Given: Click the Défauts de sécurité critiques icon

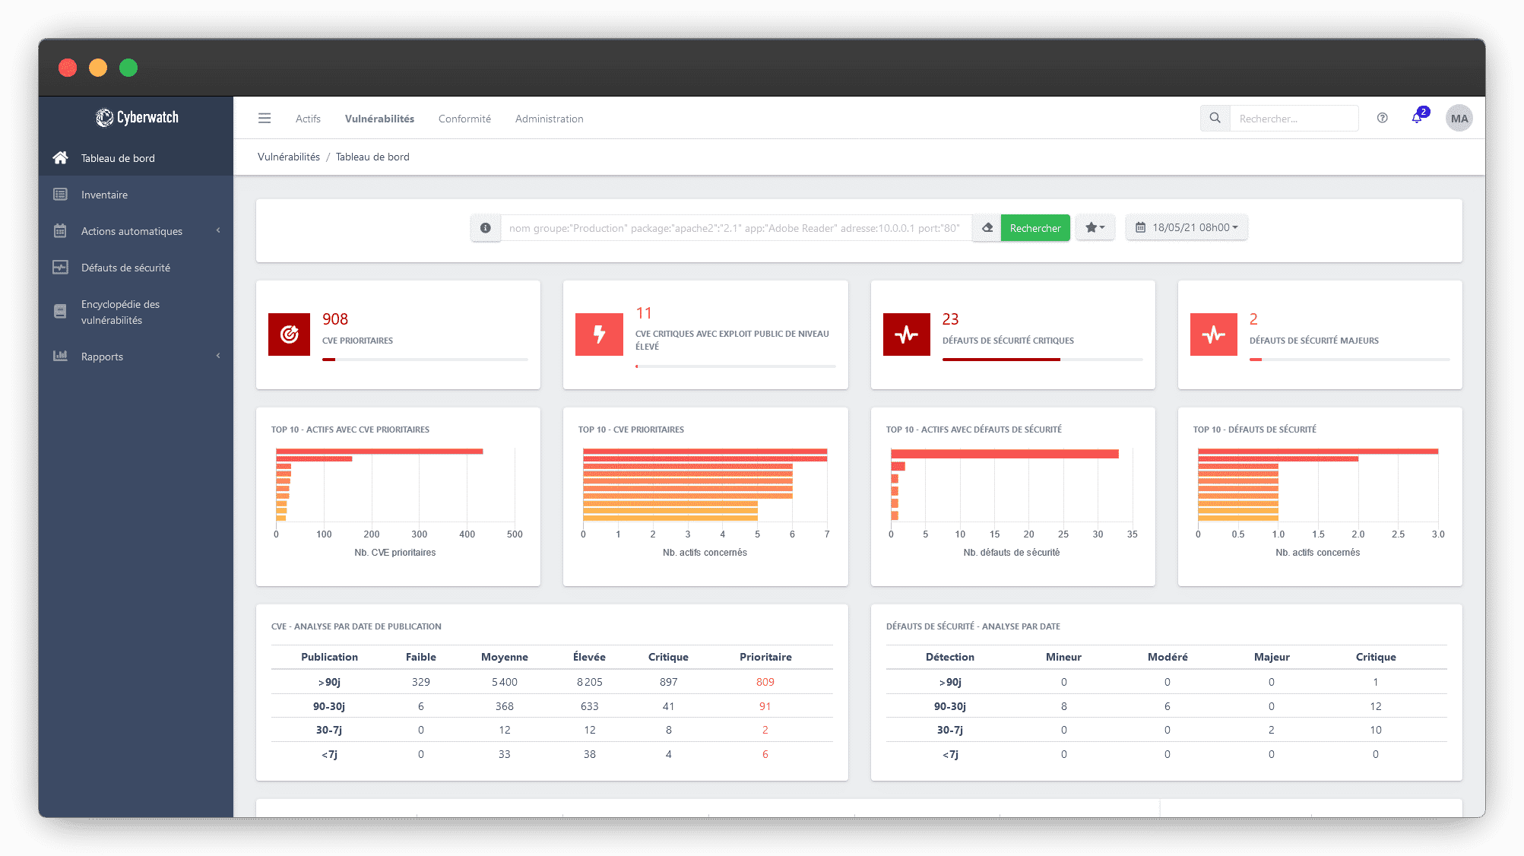Looking at the screenshot, I should (907, 331).
